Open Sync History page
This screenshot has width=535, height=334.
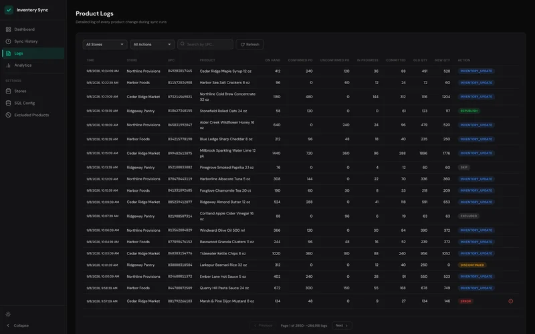click(x=33, y=41)
